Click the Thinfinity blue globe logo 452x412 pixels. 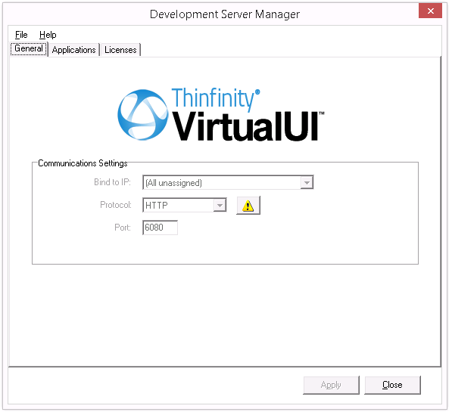(x=143, y=115)
